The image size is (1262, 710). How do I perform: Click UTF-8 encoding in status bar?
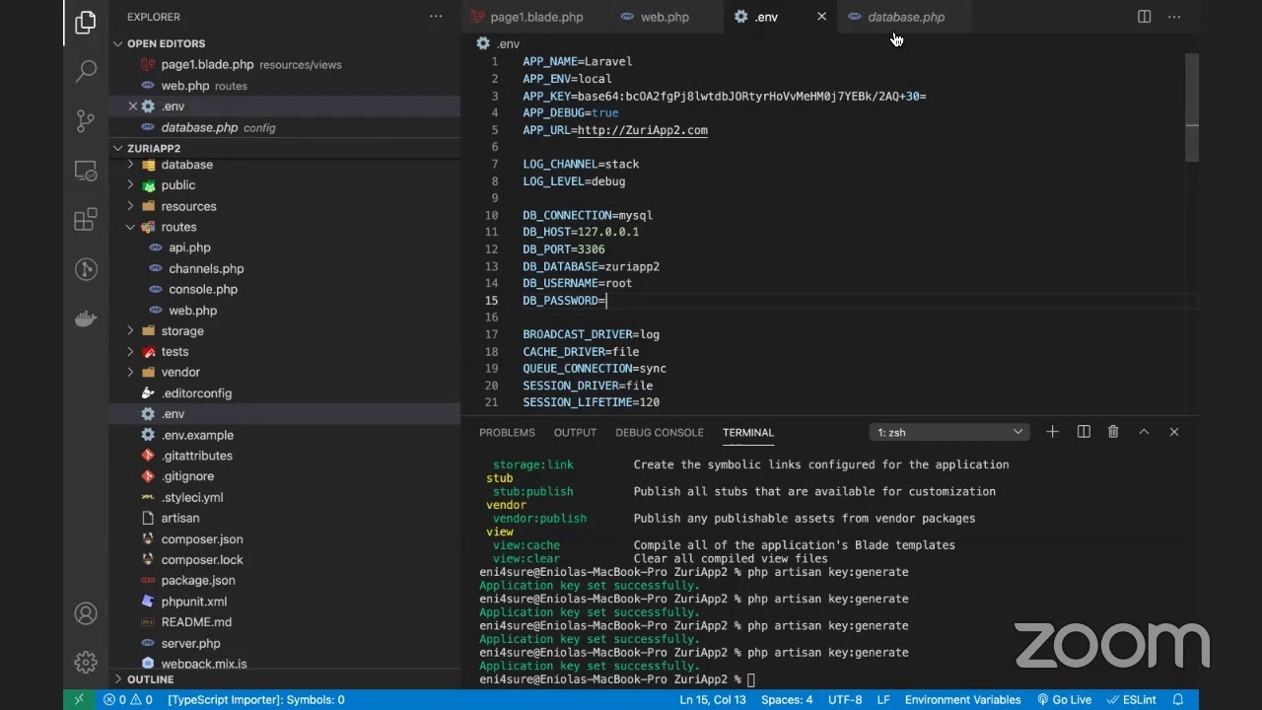click(845, 700)
